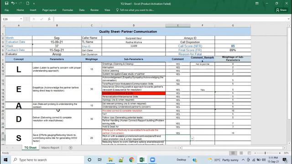The height and width of the screenshot is (164, 292).
Task: Expand the formula bar
Action: pyautogui.click(x=288, y=19)
